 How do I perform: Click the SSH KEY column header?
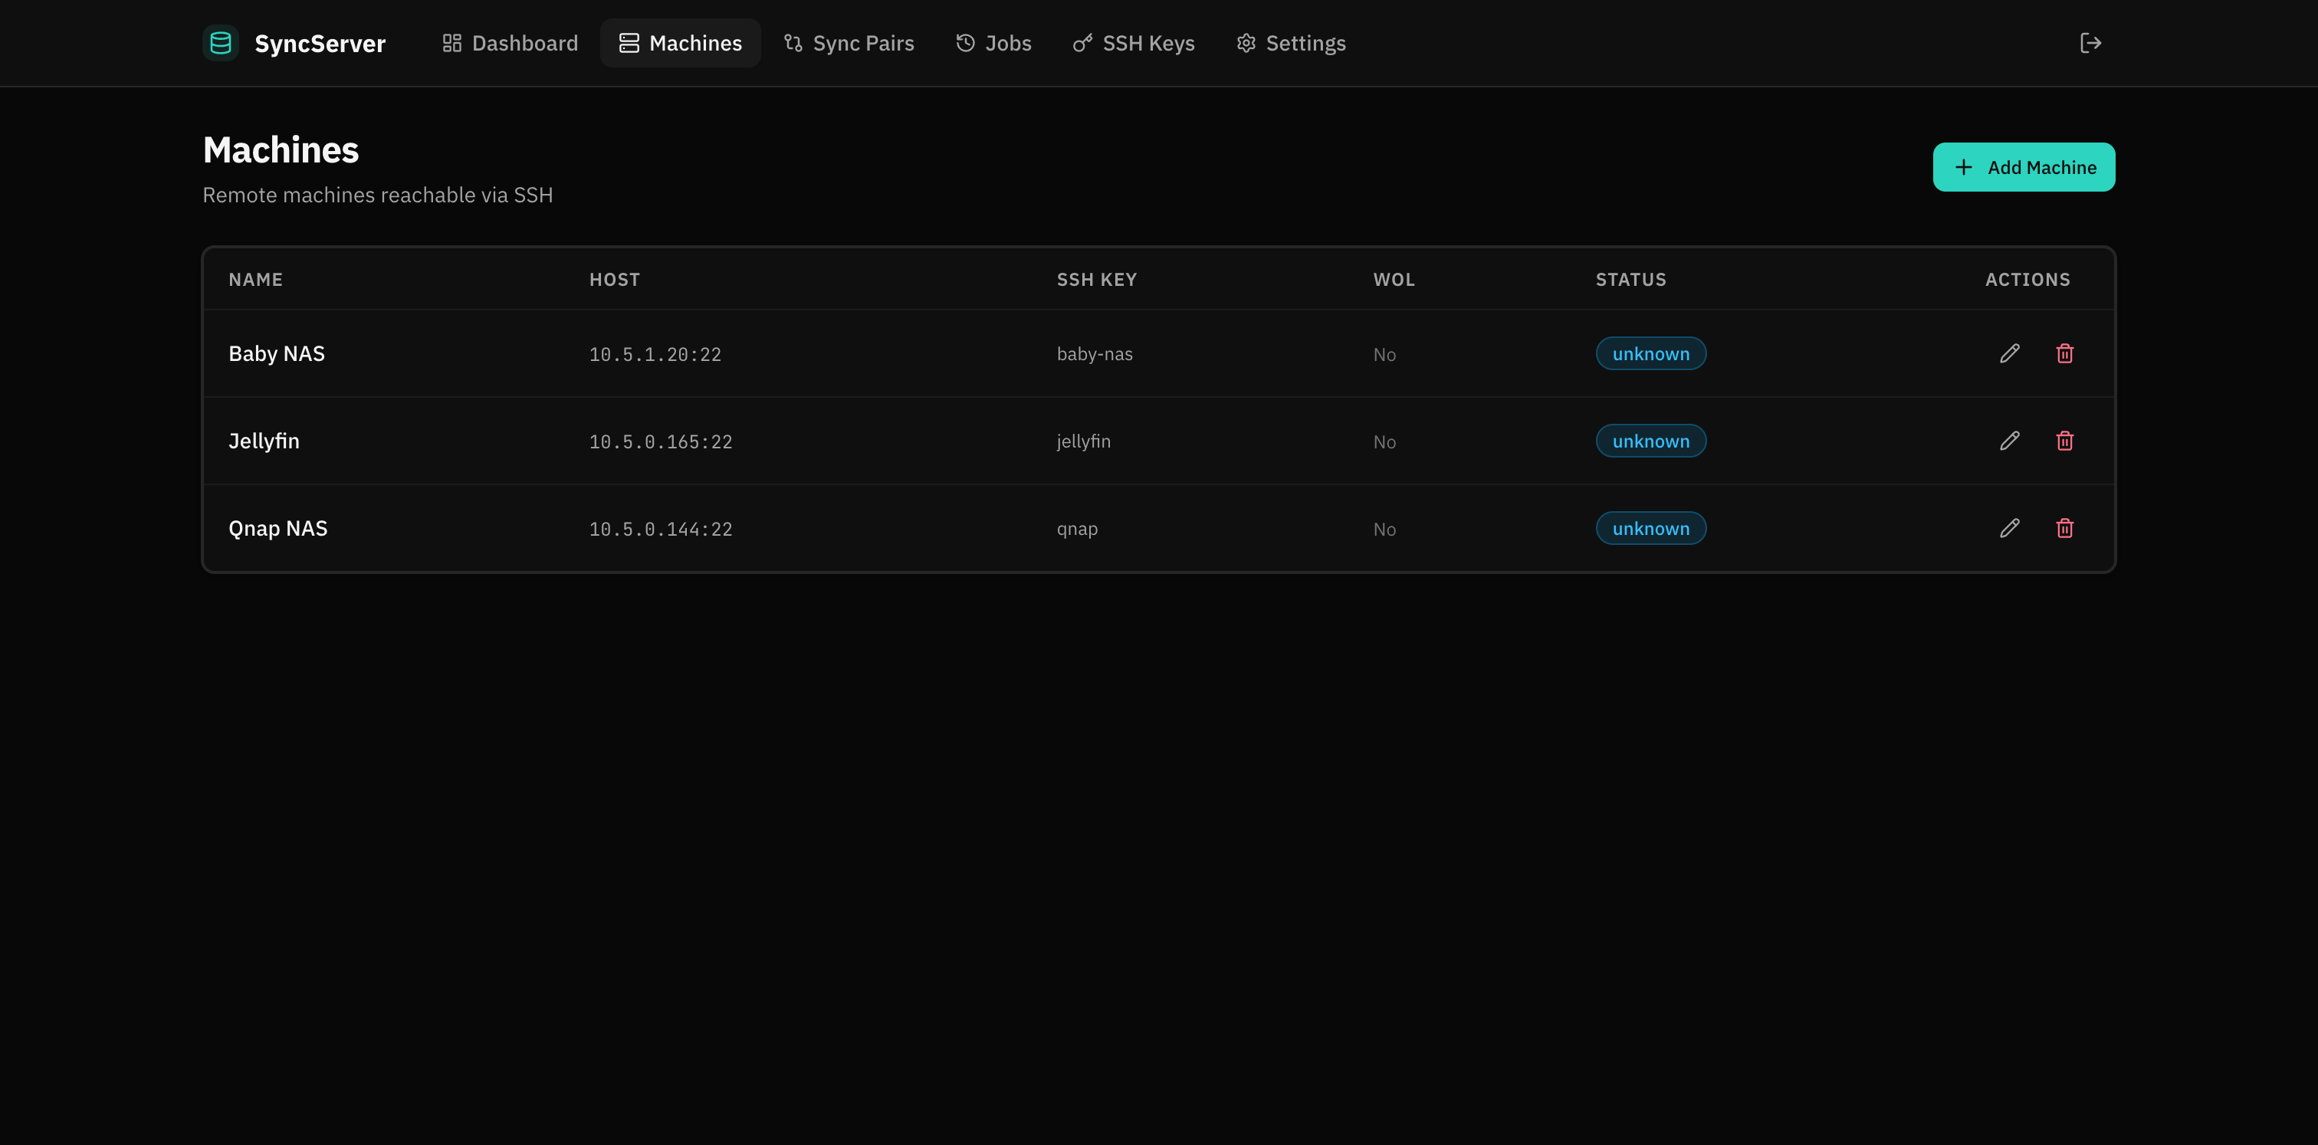point(1097,280)
